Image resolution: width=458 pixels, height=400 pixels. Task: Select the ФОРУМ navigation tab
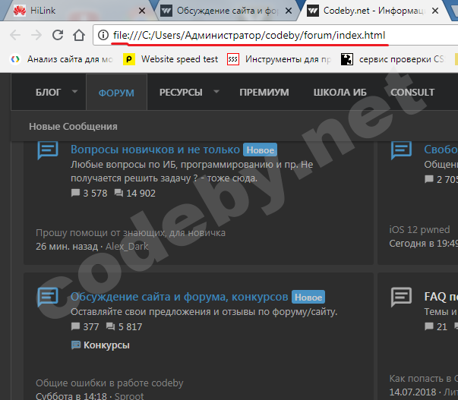pos(116,93)
